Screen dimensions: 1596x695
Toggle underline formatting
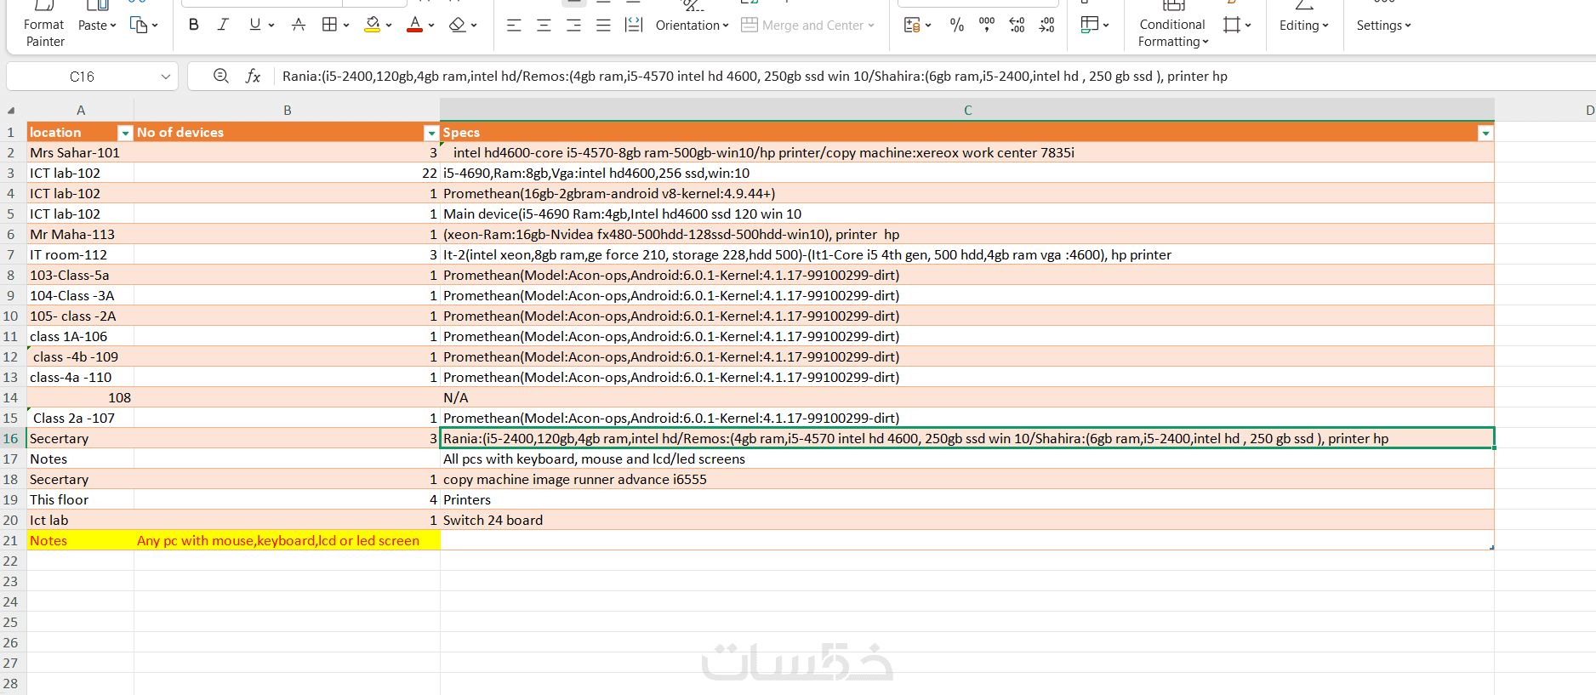pos(254,25)
